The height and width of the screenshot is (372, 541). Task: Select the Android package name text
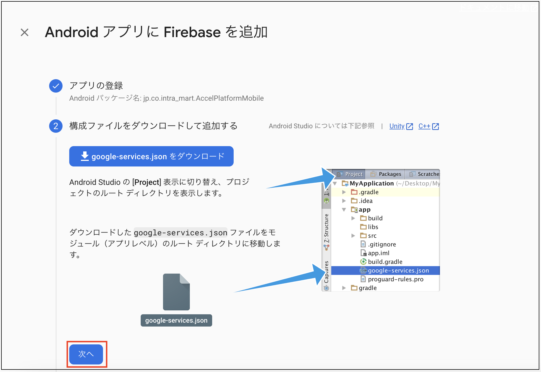pos(166,98)
